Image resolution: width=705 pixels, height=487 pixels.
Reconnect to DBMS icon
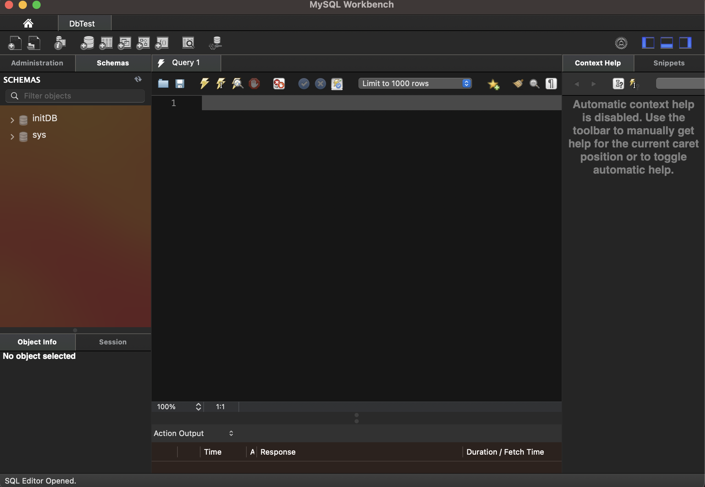click(216, 43)
